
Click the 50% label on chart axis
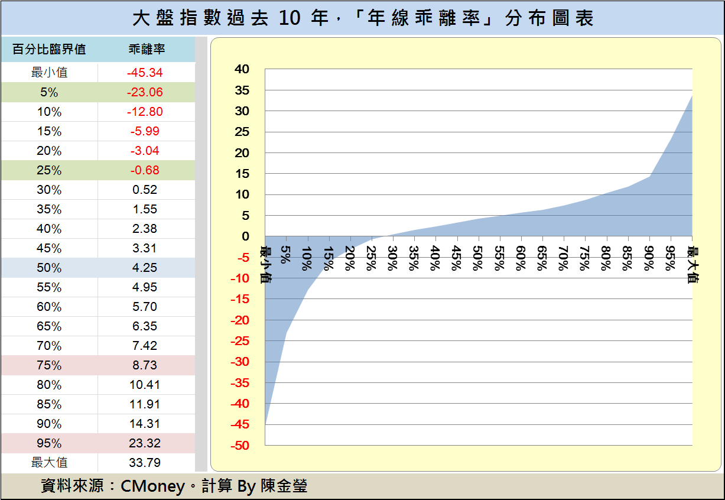[x=478, y=258]
